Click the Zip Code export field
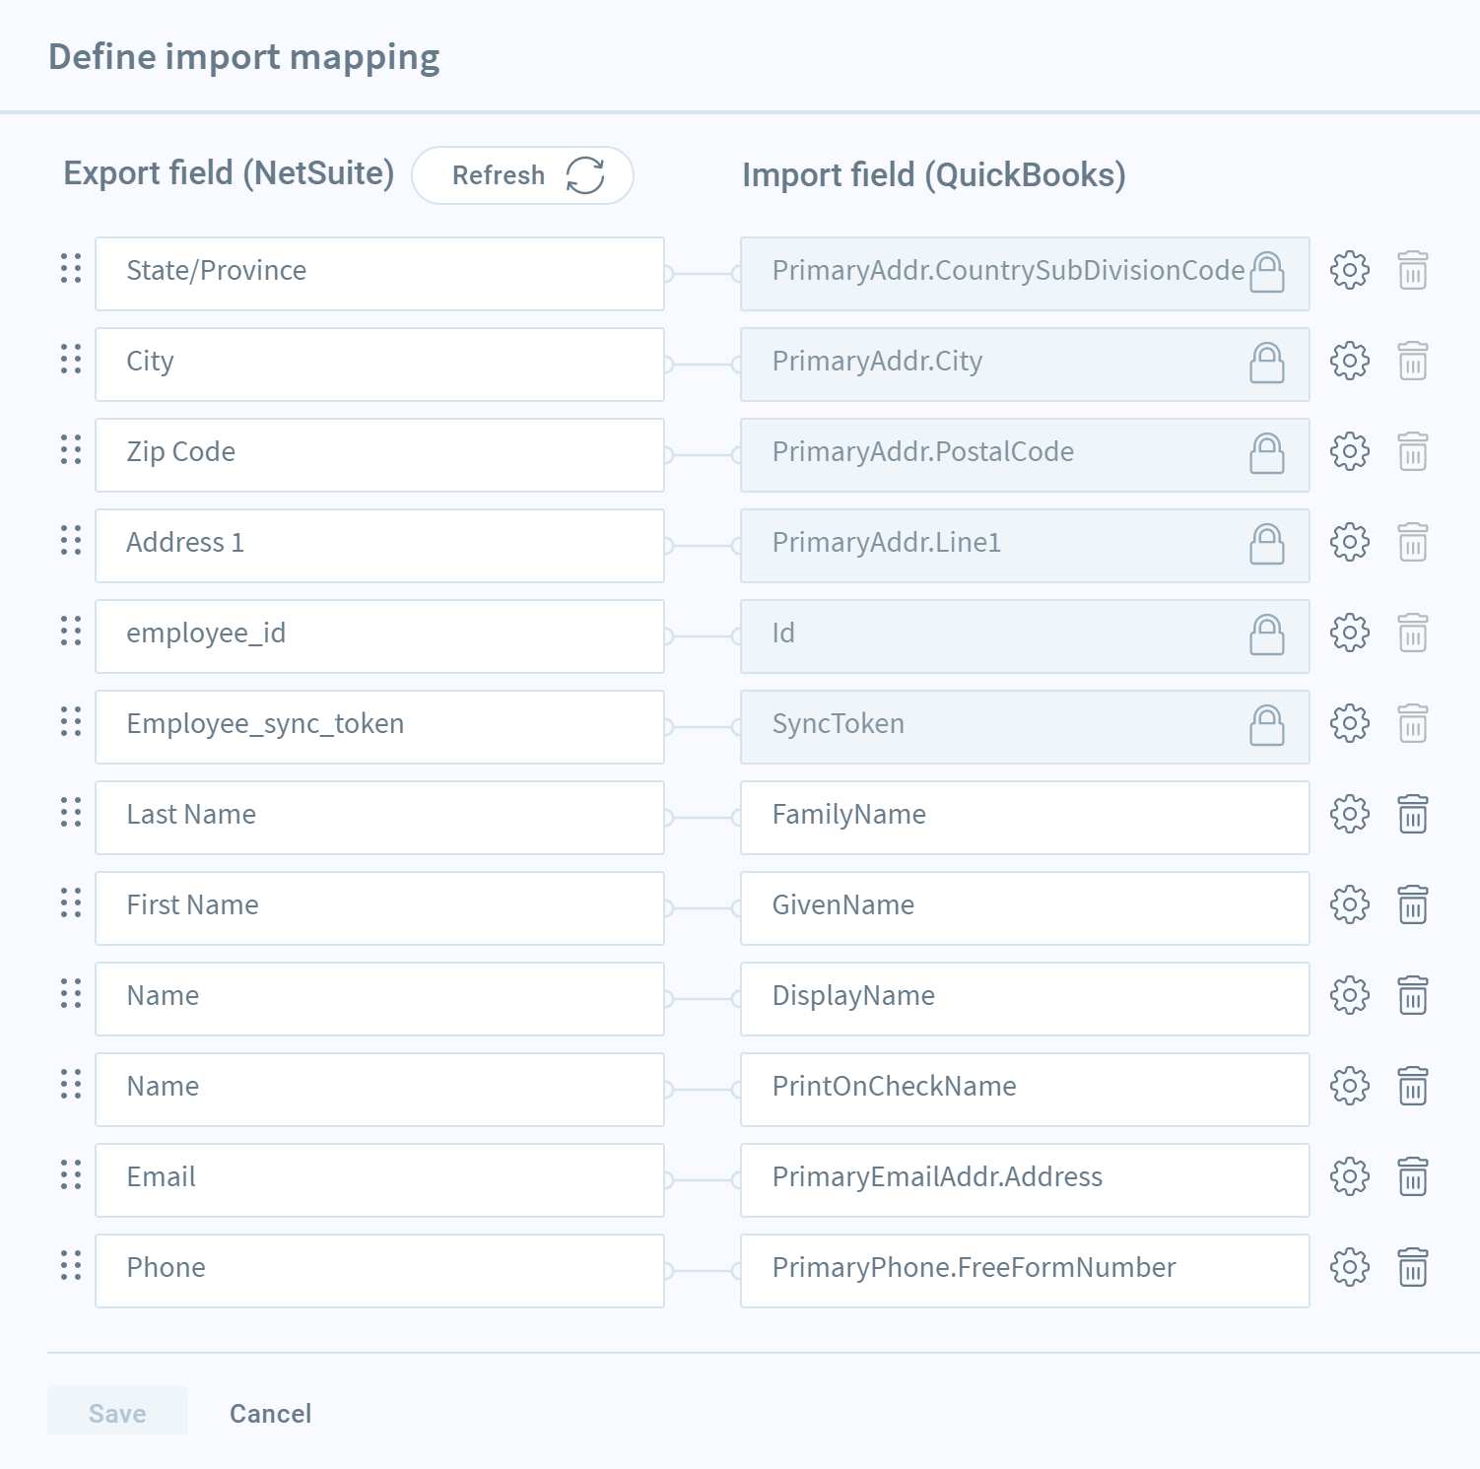Screen dimensions: 1480x1469 point(379,455)
